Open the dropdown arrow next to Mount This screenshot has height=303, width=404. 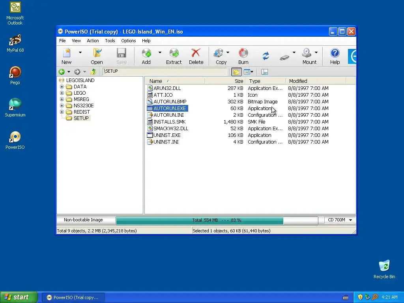tap(316, 52)
